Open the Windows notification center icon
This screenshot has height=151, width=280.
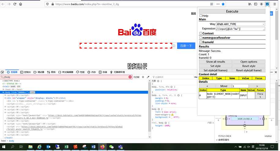pos(272,147)
